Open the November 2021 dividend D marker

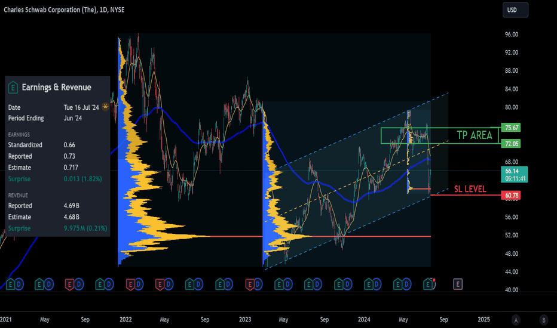coord(109,284)
